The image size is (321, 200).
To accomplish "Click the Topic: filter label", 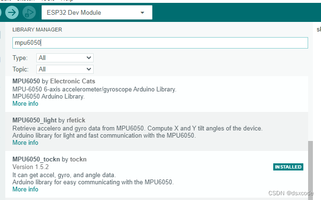I will 21,69.
